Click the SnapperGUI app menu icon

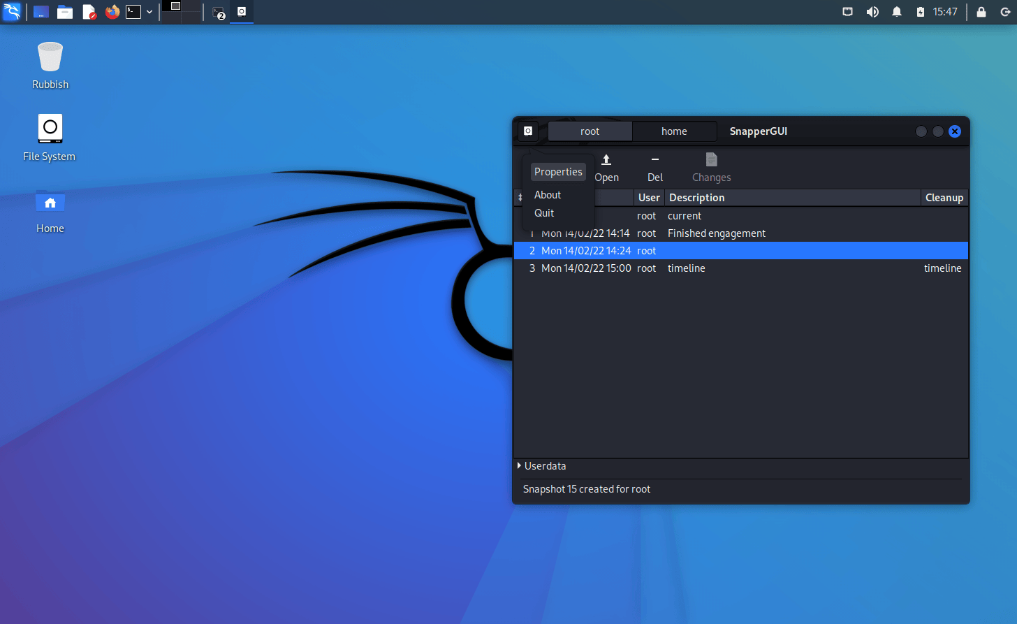coord(528,131)
